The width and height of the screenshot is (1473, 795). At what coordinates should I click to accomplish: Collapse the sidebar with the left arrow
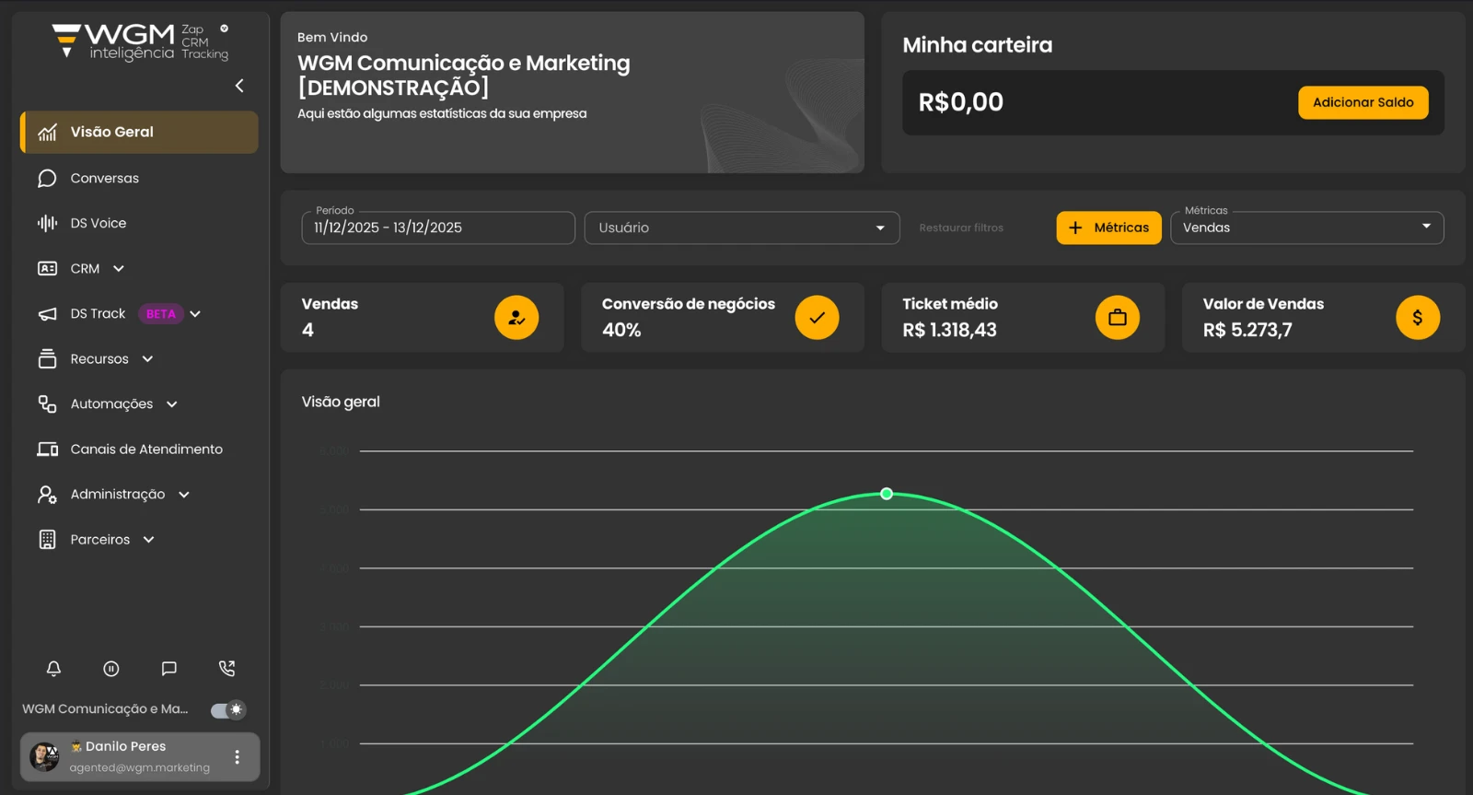pos(239,86)
